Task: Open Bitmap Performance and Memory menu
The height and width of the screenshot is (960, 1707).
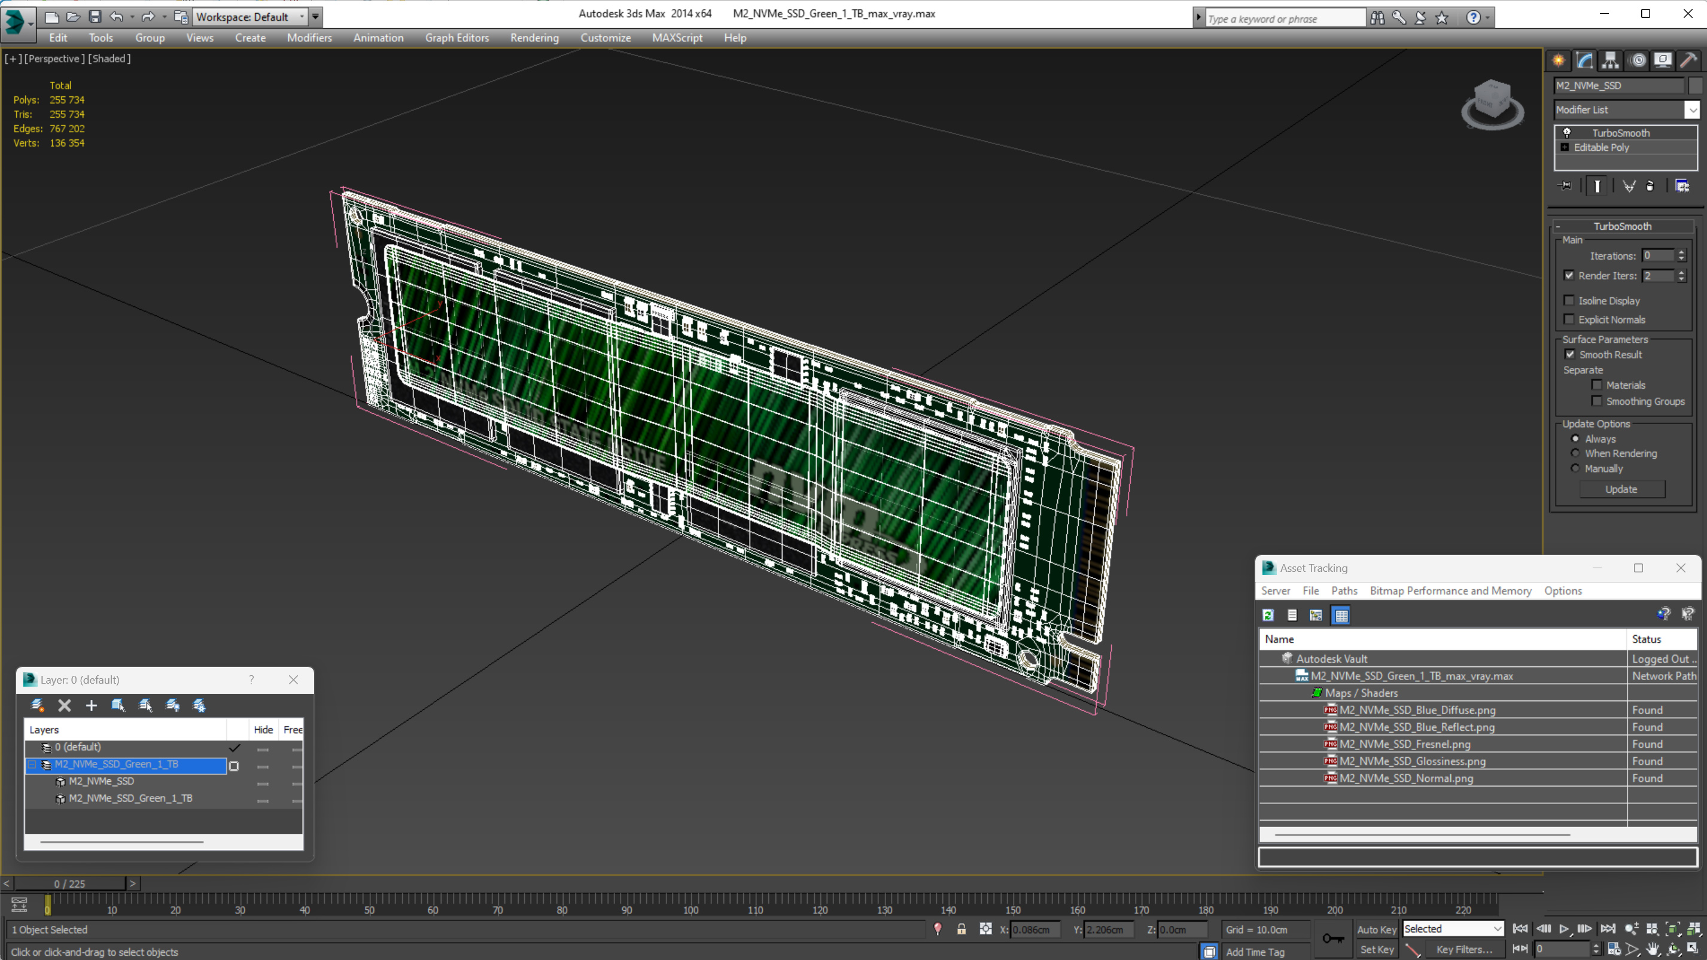Action: tap(1450, 590)
